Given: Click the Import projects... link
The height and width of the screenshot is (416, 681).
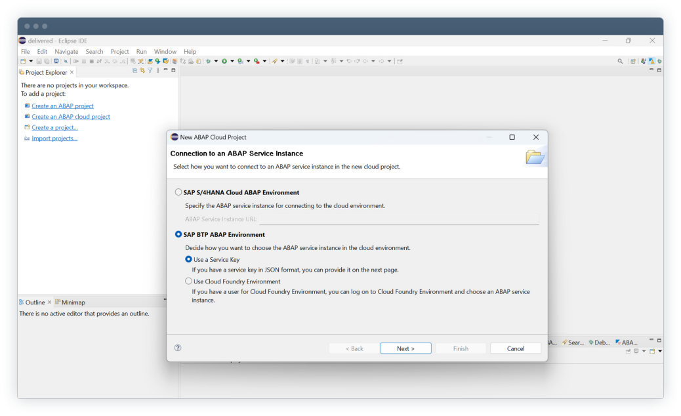Looking at the screenshot, I should tap(54, 138).
